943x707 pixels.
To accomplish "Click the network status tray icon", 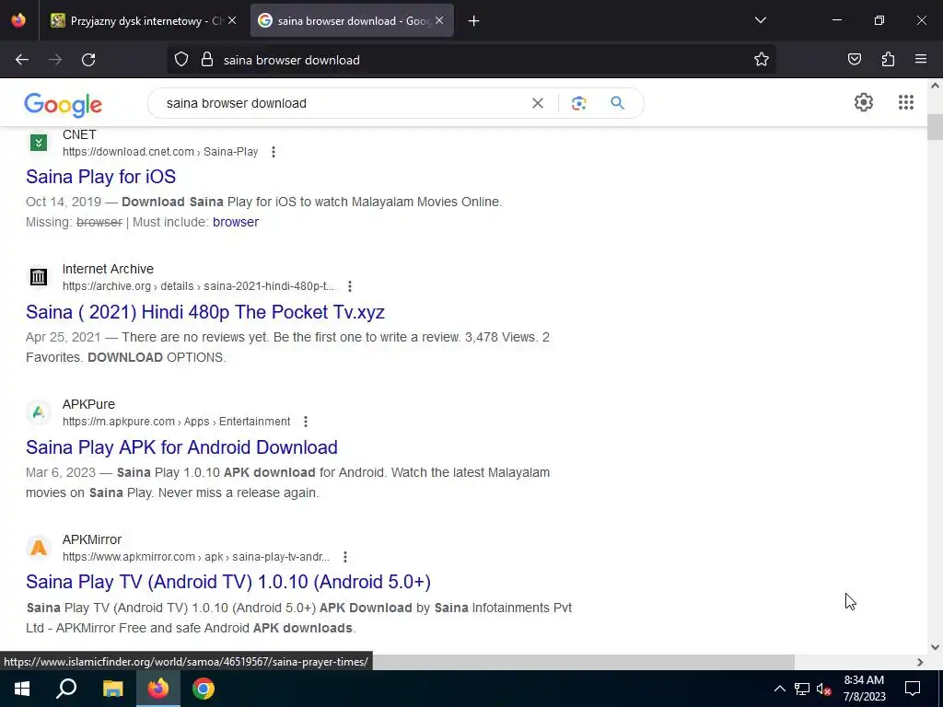I will click(x=802, y=689).
